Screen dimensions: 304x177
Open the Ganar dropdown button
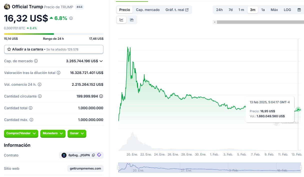tap(77, 133)
